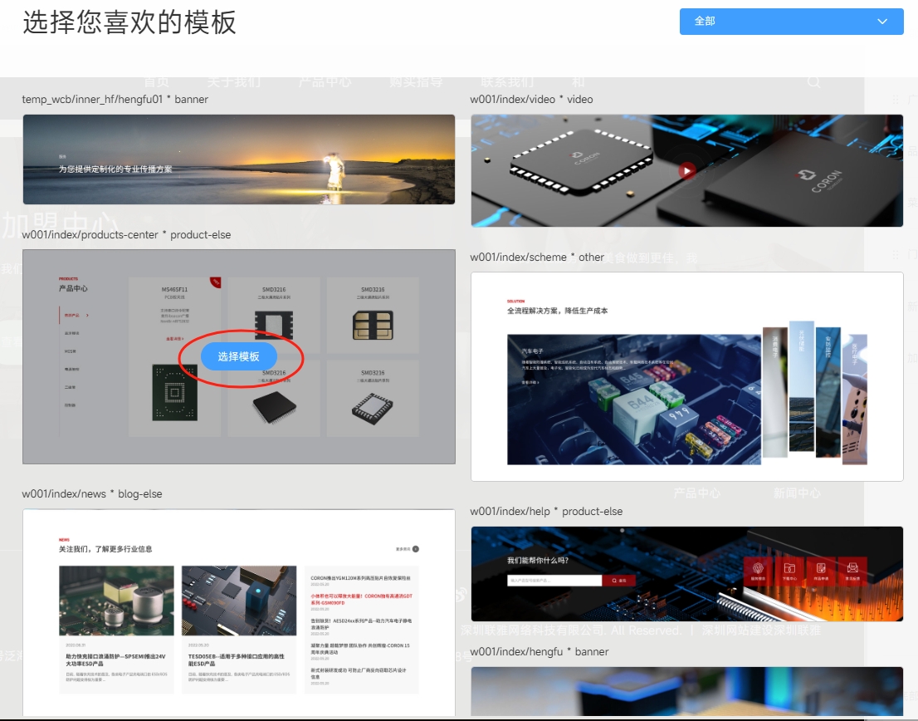Click the red play icon on video template
Viewport: 918px width, 721px height.
[686, 170]
